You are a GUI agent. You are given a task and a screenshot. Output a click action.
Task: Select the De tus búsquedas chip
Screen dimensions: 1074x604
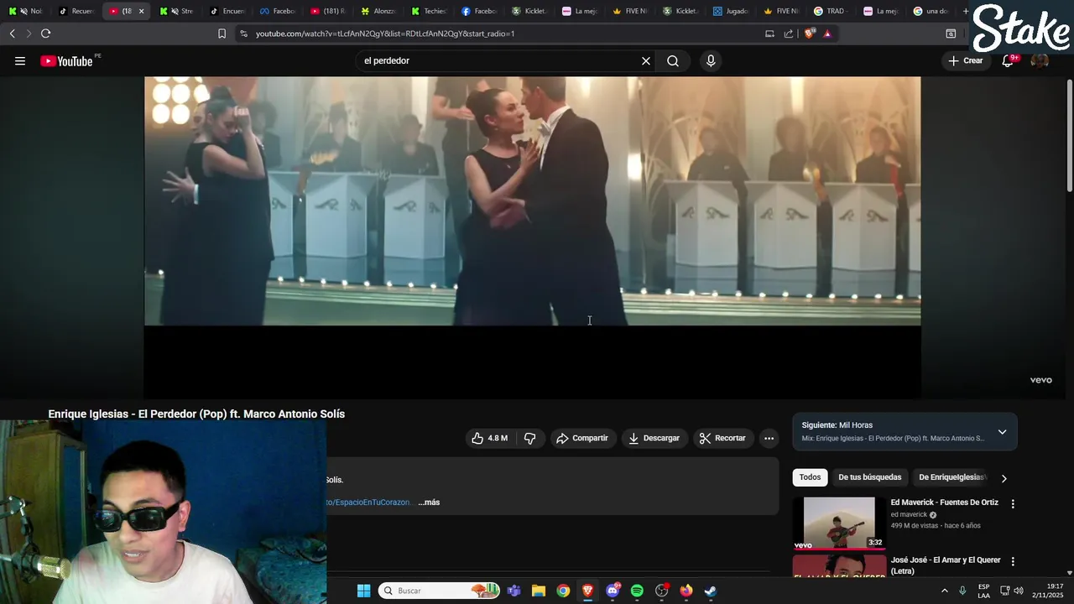pyautogui.click(x=869, y=477)
